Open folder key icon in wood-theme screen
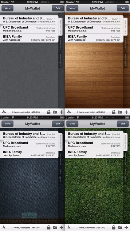This screenshot has height=231, width=130. click(120, 112)
